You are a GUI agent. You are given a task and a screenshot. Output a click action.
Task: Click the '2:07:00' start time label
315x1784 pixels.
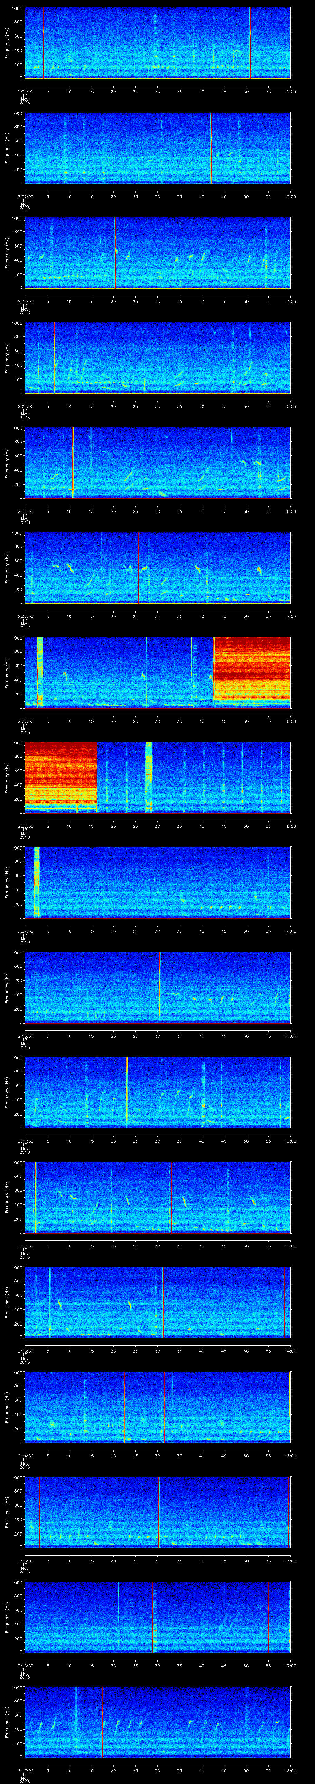[25, 721]
